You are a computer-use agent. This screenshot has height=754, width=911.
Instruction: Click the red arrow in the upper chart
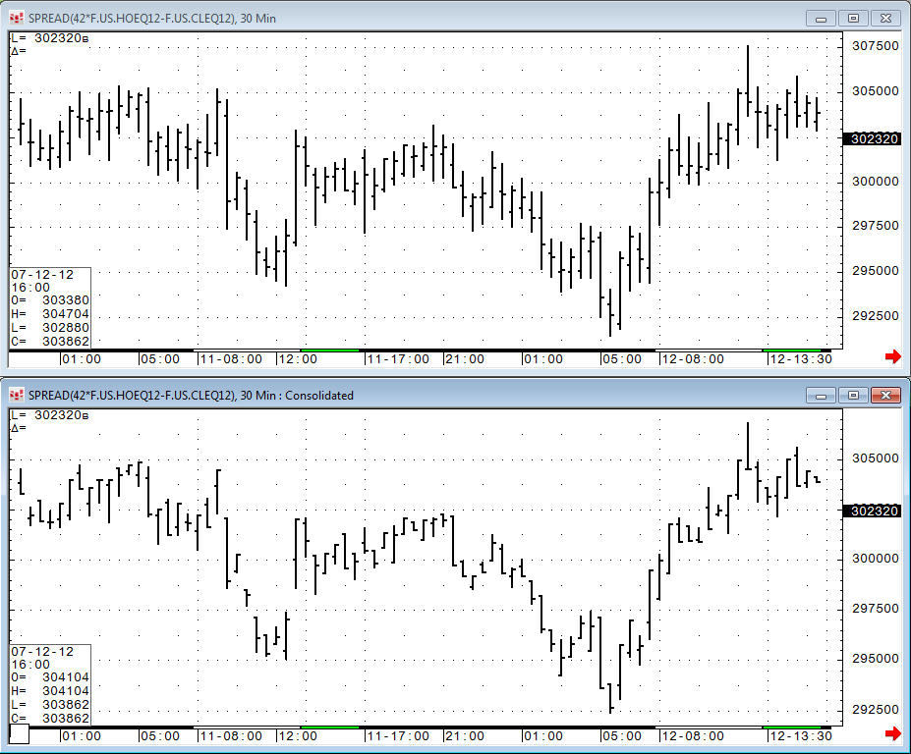click(x=892, y=357)
